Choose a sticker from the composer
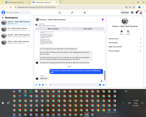The width and height of the screenshot is (146, 117). pyautogui.click(x=43, y=85)
